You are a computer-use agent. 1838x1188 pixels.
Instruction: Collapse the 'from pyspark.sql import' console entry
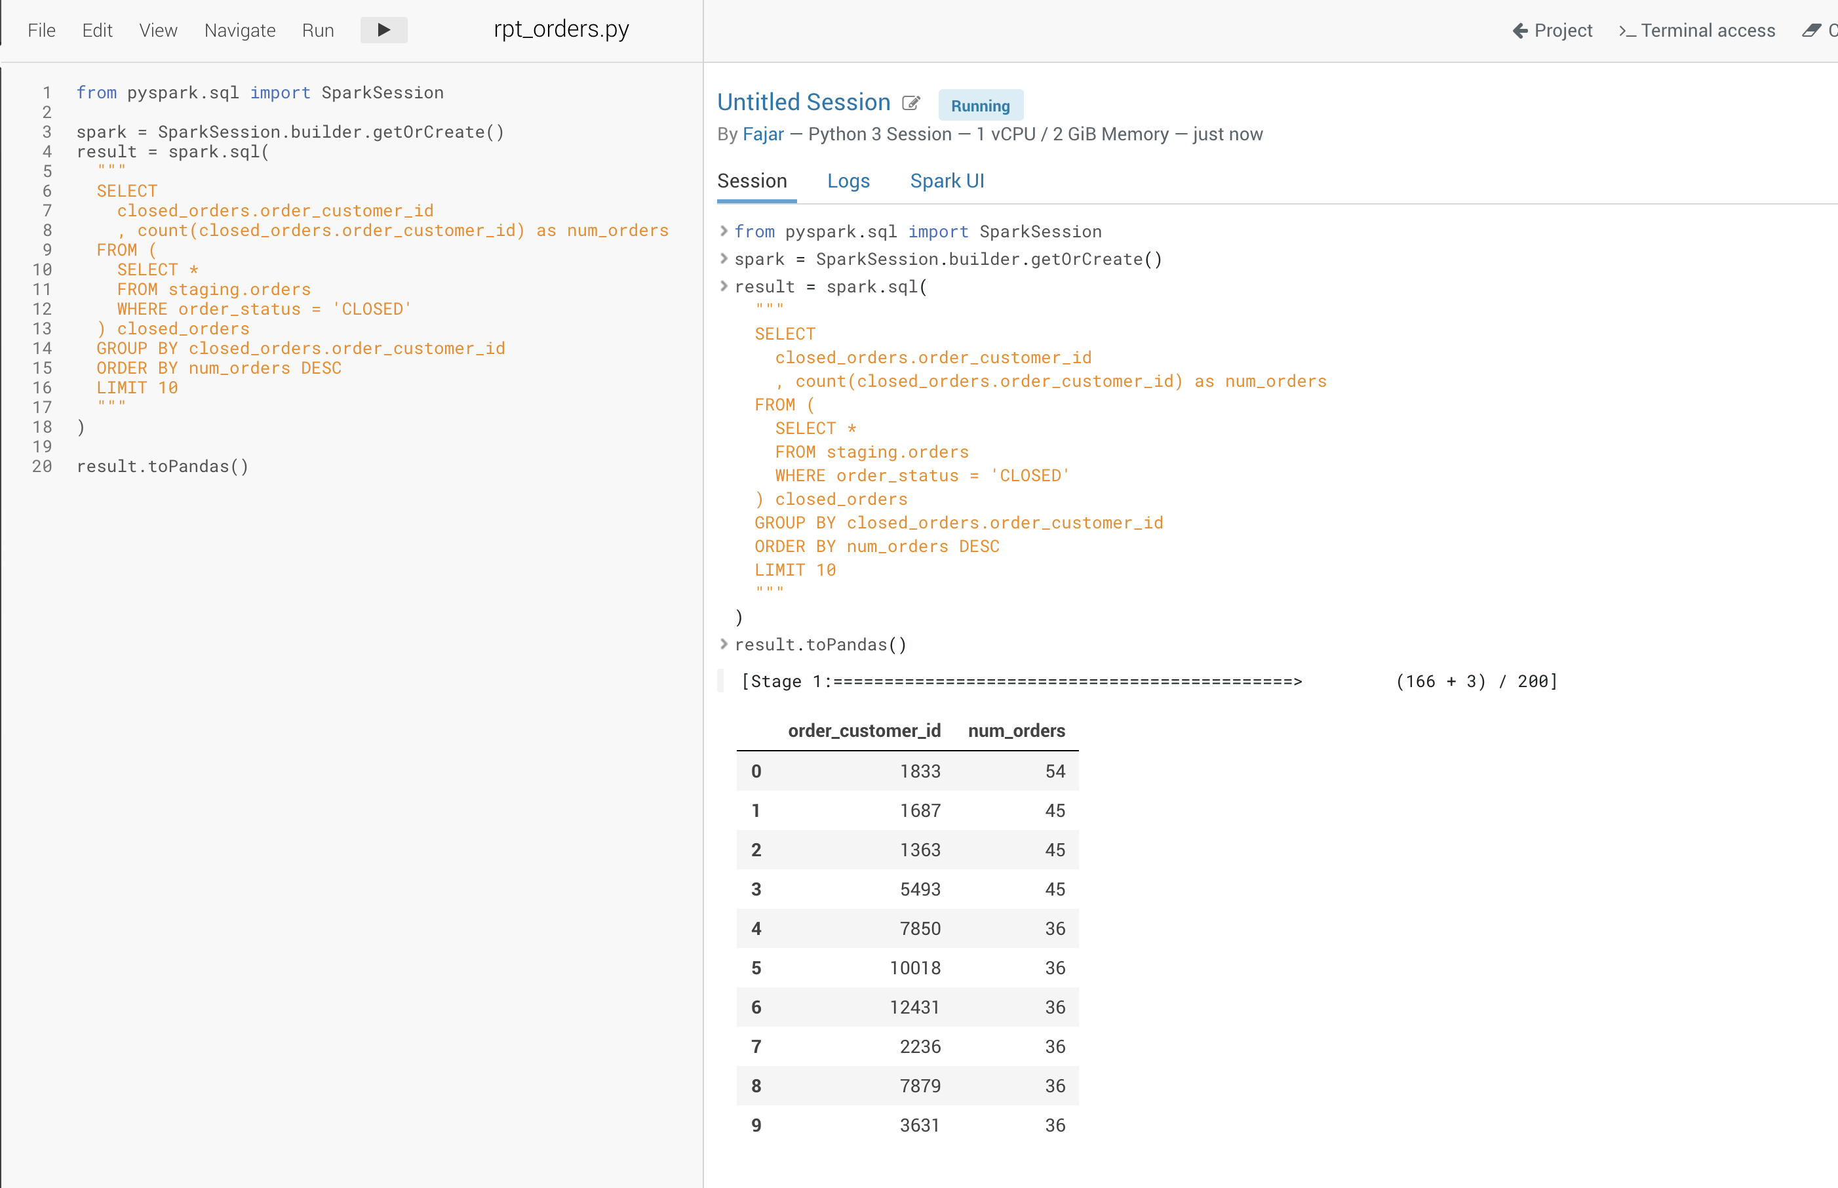click(724, 231)
